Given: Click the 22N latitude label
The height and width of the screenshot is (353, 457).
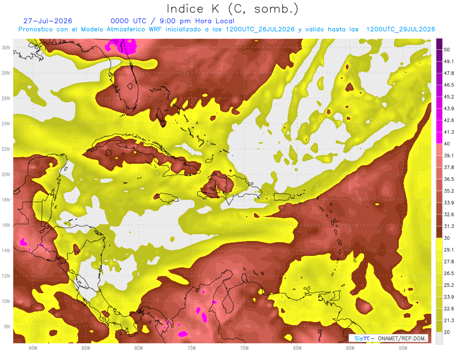Looking at the screenshot, I should pos(6,149).
